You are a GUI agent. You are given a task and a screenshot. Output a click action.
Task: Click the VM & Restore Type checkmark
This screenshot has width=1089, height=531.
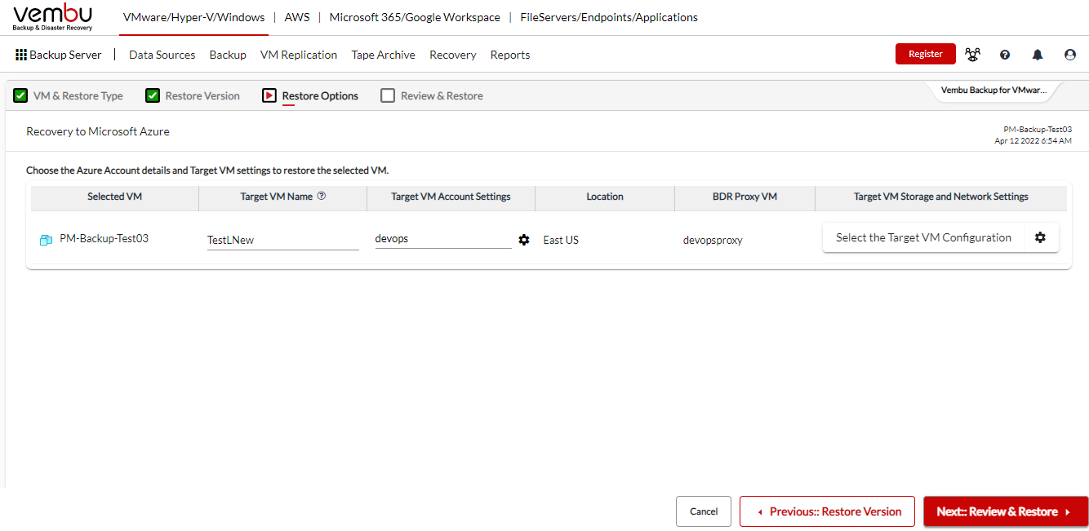20,95
